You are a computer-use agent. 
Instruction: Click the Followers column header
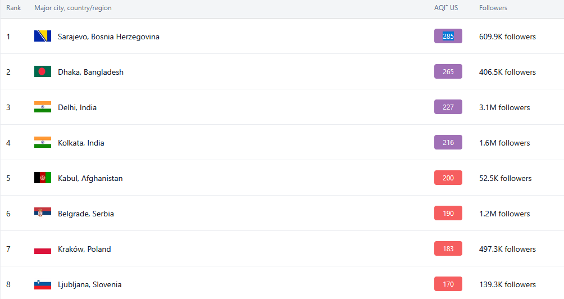(493, 8)
